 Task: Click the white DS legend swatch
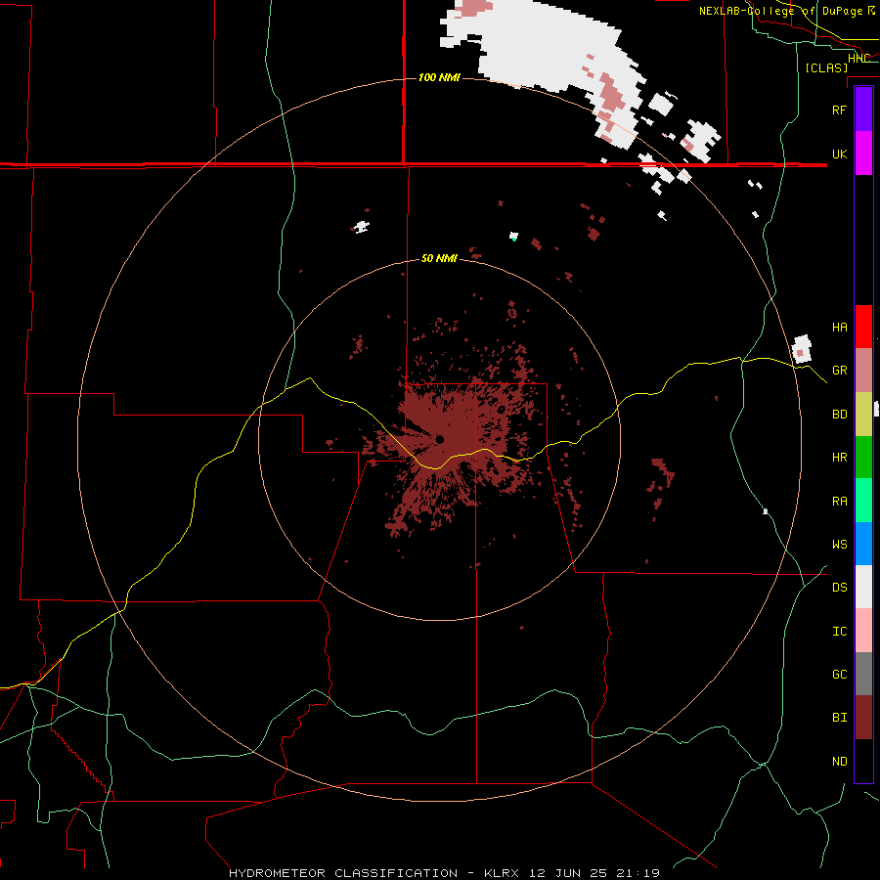point(863,587)
